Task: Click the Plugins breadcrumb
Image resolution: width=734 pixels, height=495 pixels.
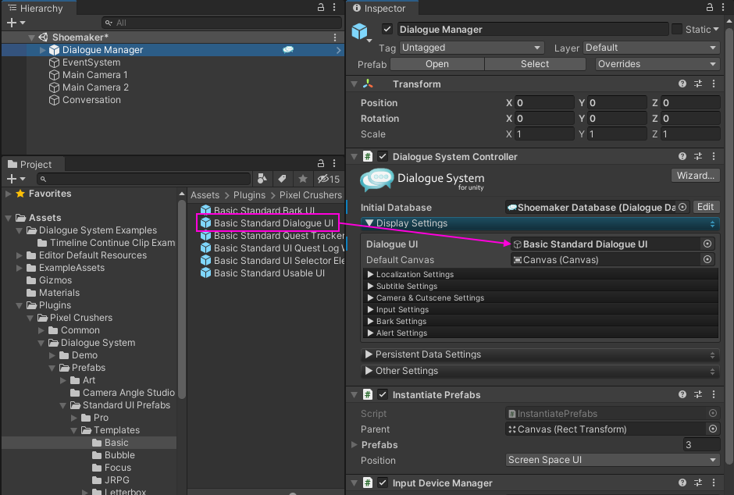Action: tap(250, 195)
